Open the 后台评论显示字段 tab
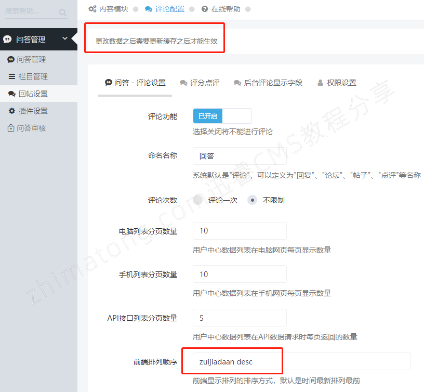 coord(268,83)
